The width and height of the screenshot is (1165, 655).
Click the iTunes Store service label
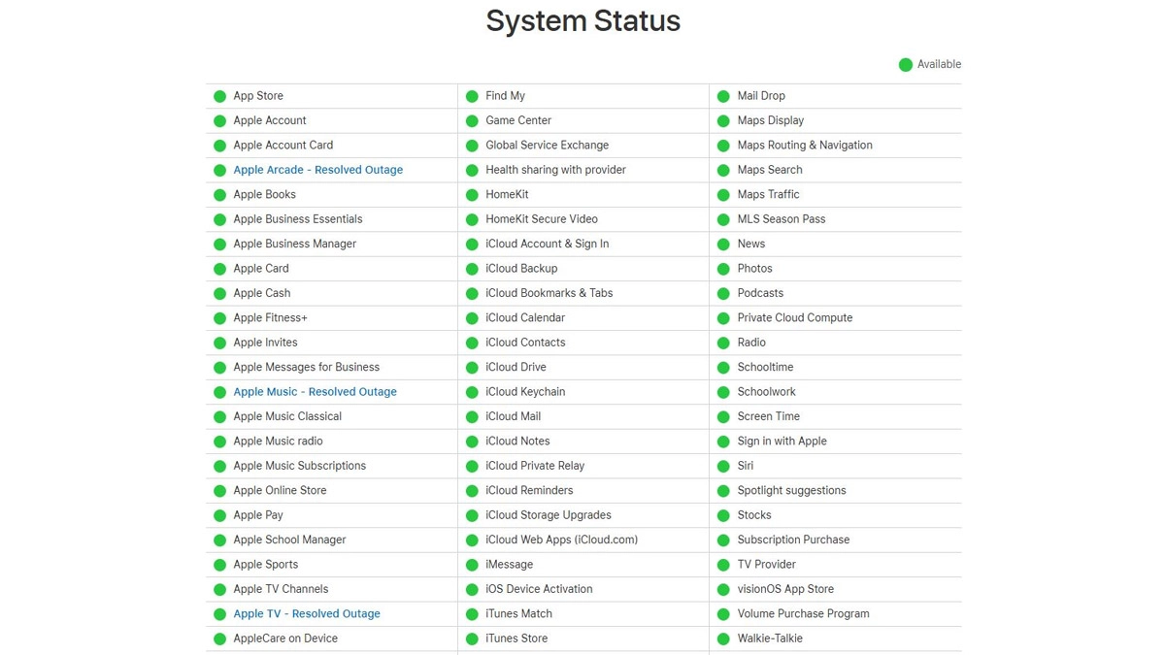click(516, 639)
